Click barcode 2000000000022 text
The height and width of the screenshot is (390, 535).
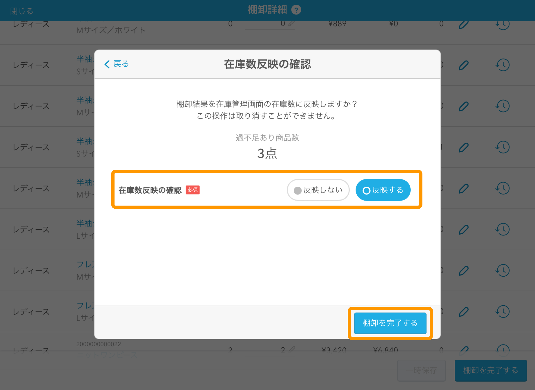(x=99, y=344)
